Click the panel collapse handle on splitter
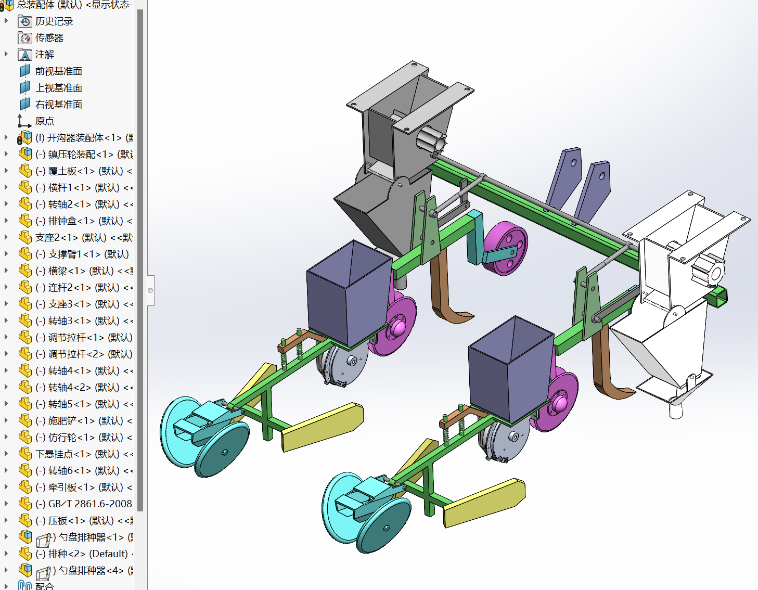 150,290
